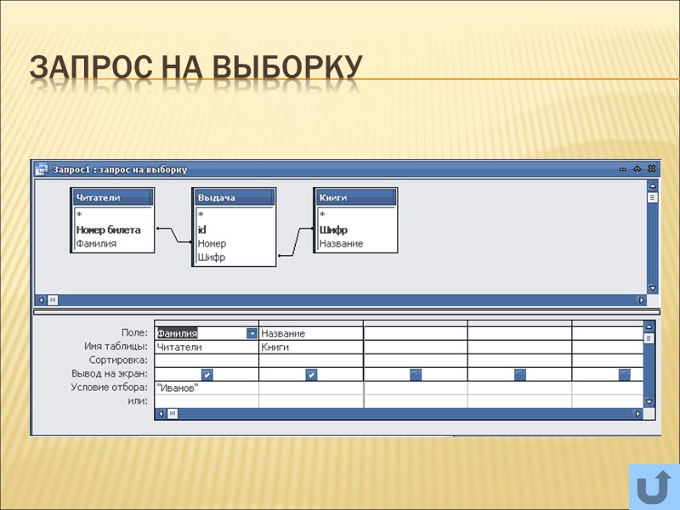Select the id field in the Выдача list

(x=203, y=229)
